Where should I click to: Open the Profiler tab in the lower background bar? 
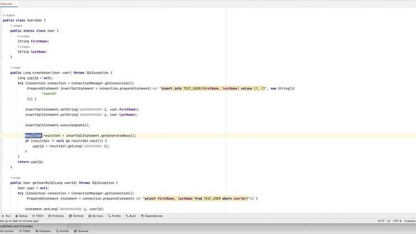pyautogui.click(x=62, y=231)
